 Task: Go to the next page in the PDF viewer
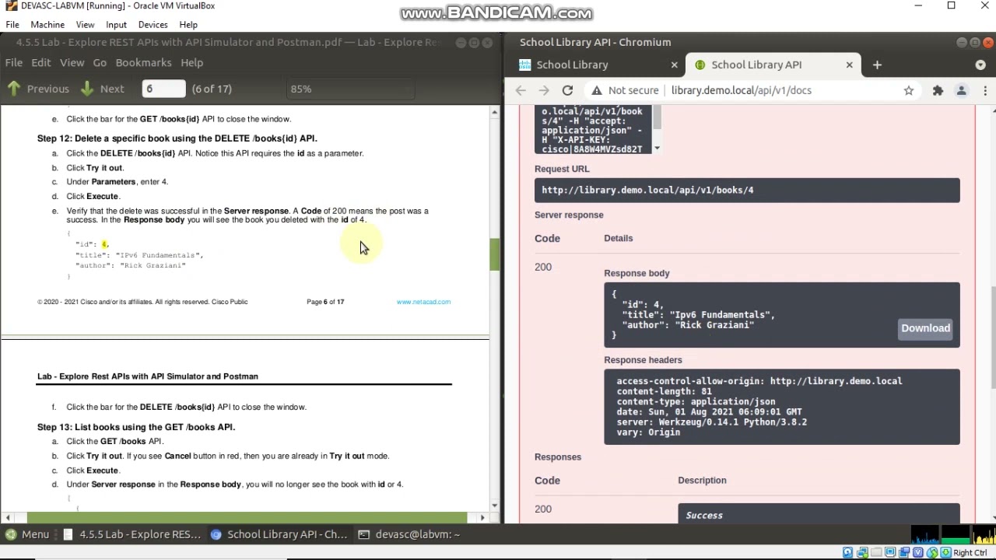click(x=102, y=89)
